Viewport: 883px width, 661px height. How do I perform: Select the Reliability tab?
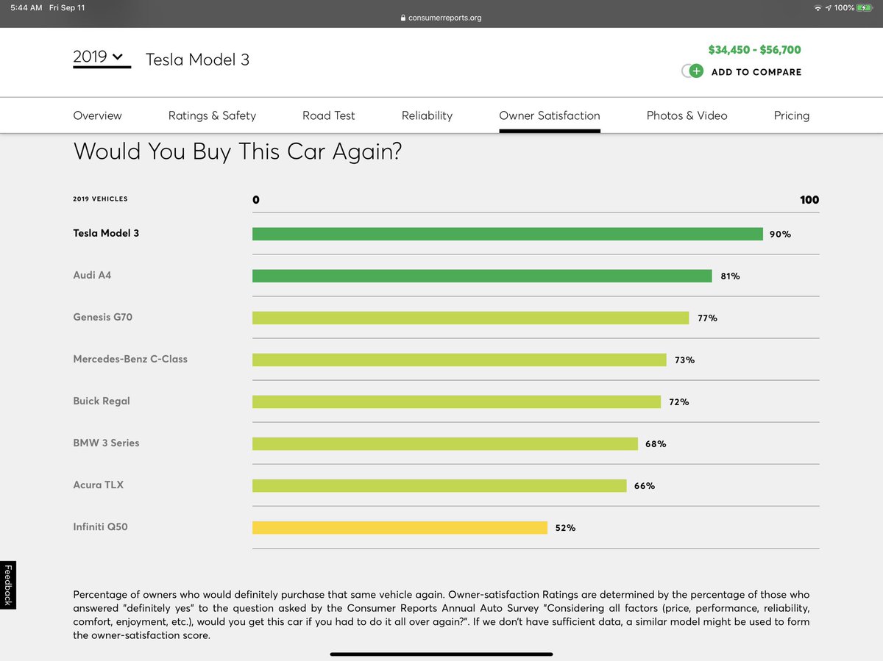coord(427,115)
